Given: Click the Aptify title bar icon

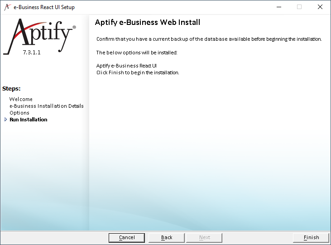Looking at the screenshot, I should [7, 7].
